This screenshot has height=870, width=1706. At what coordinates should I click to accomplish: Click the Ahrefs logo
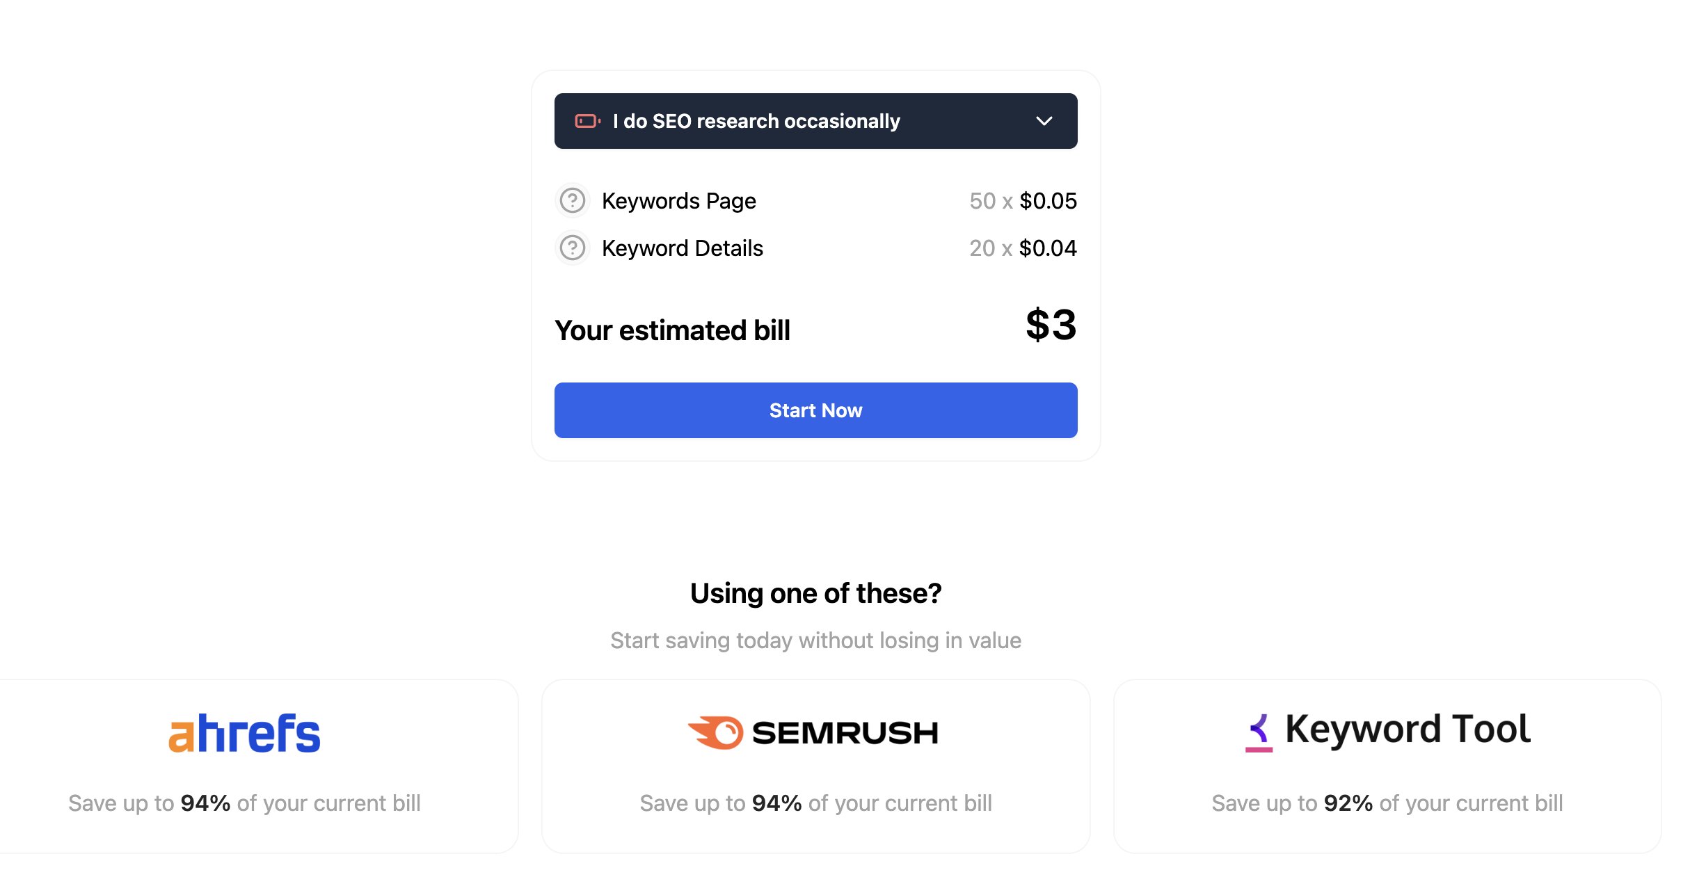coord(245,733)
